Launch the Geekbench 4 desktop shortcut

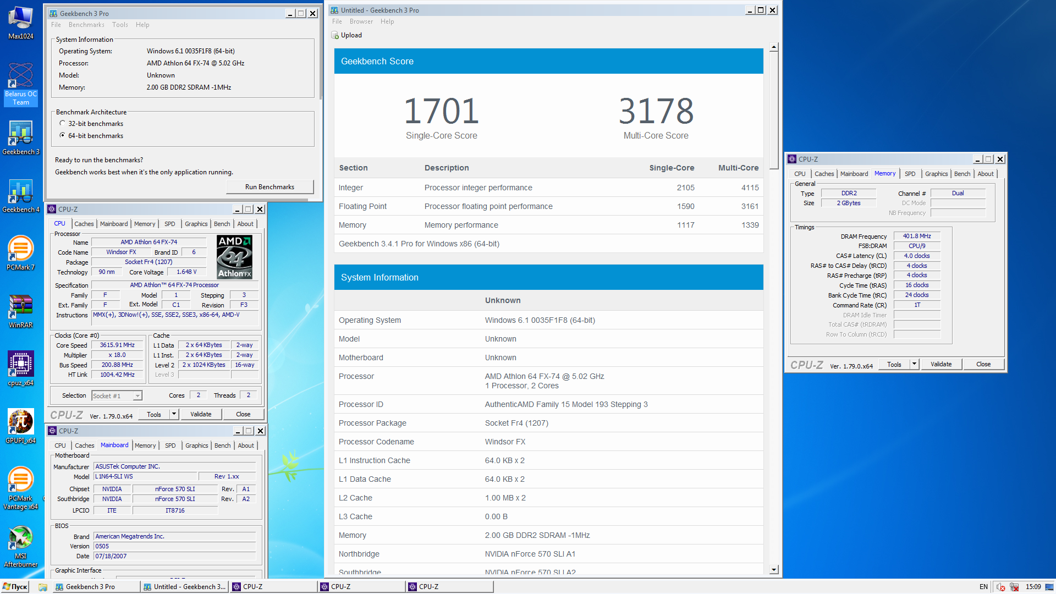(x=20, y=196)
